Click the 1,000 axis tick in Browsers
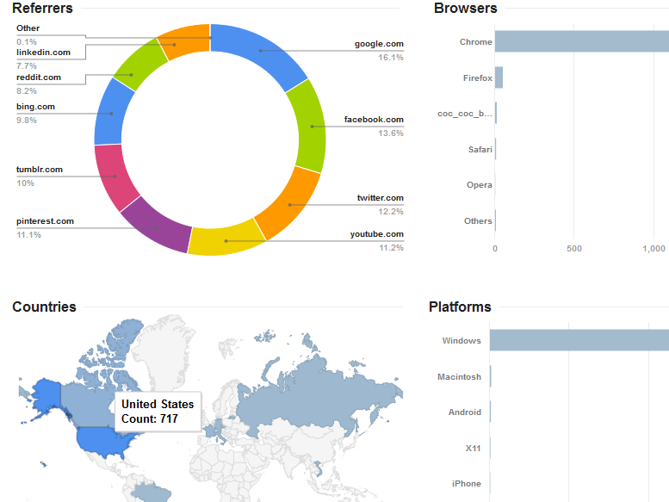This screenshot has height=502, width=669. 654,249
